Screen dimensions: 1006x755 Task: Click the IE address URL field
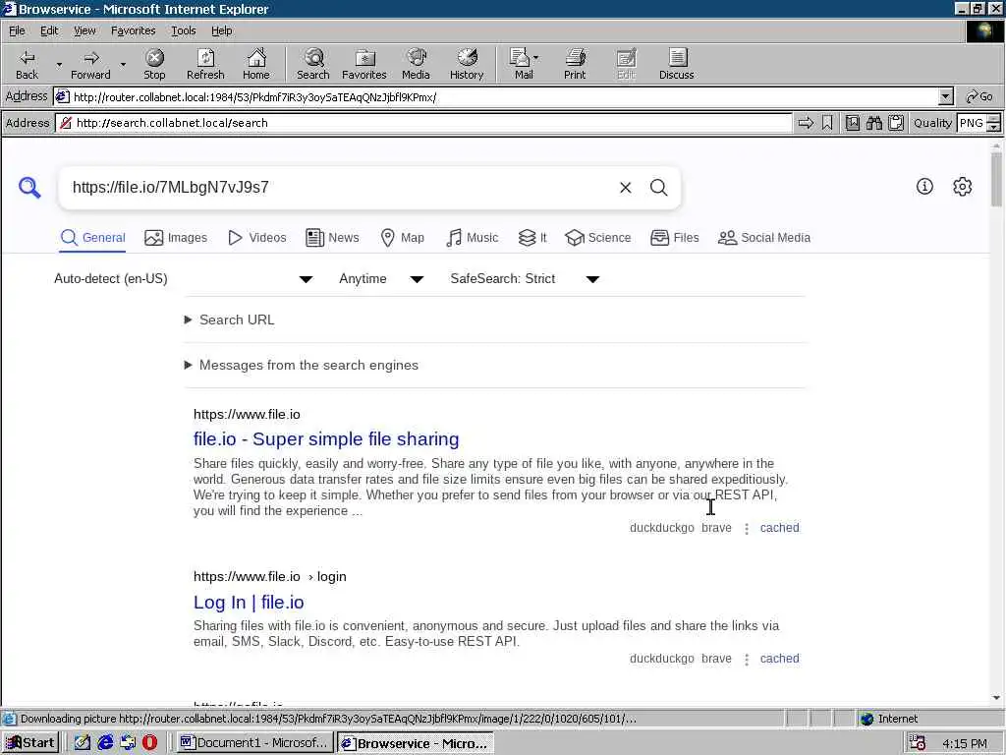[497, 97]
